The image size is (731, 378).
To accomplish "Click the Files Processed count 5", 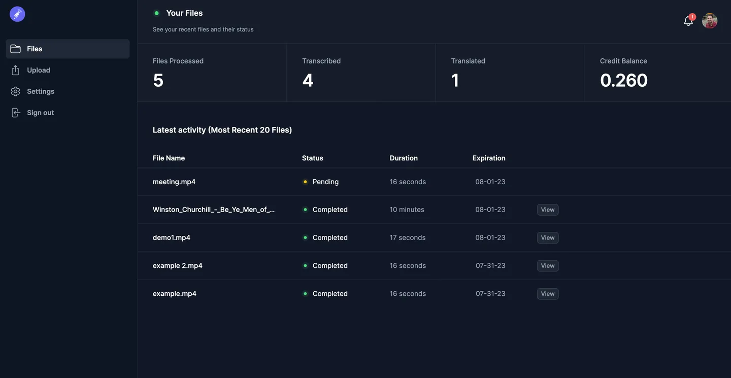I will tap(158, 80).
